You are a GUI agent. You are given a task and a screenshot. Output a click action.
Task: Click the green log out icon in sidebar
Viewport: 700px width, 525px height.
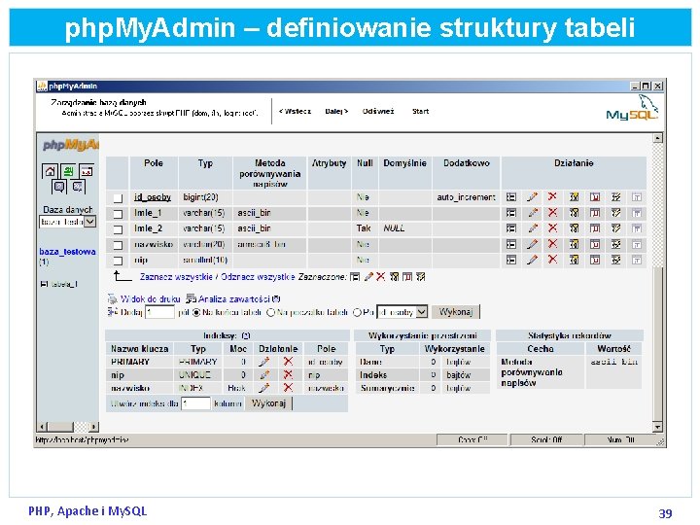click(x=68, y=171)
